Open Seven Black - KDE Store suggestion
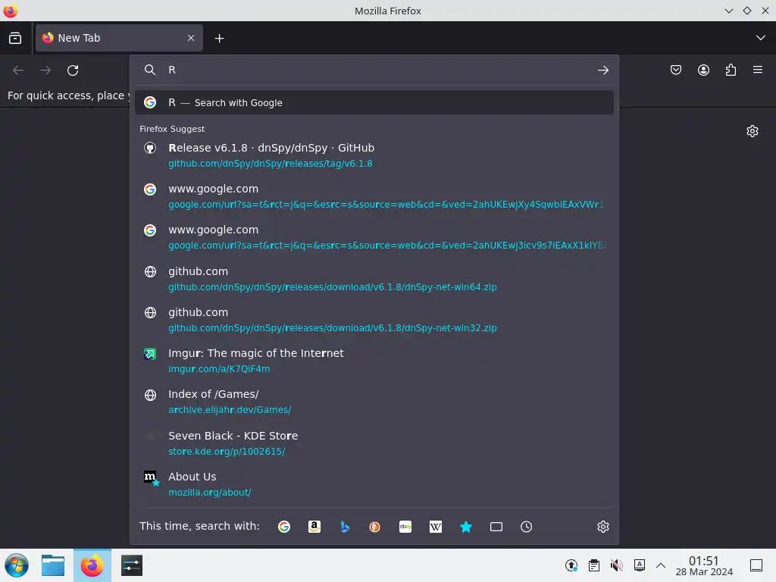The width and height of the screenshot is (776, 582). (x=374, y=443)
